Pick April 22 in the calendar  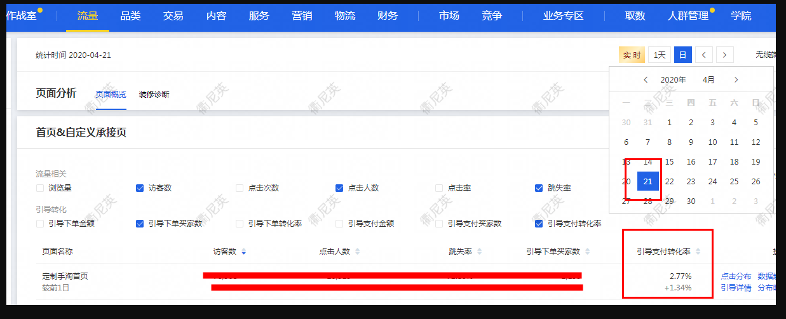[669, 181]
